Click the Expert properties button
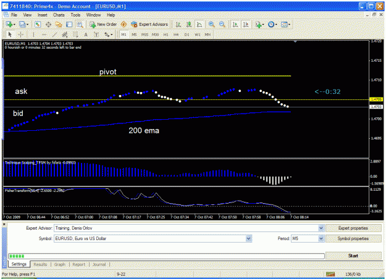The image size is (386, 279). click(x=353, y=228)
